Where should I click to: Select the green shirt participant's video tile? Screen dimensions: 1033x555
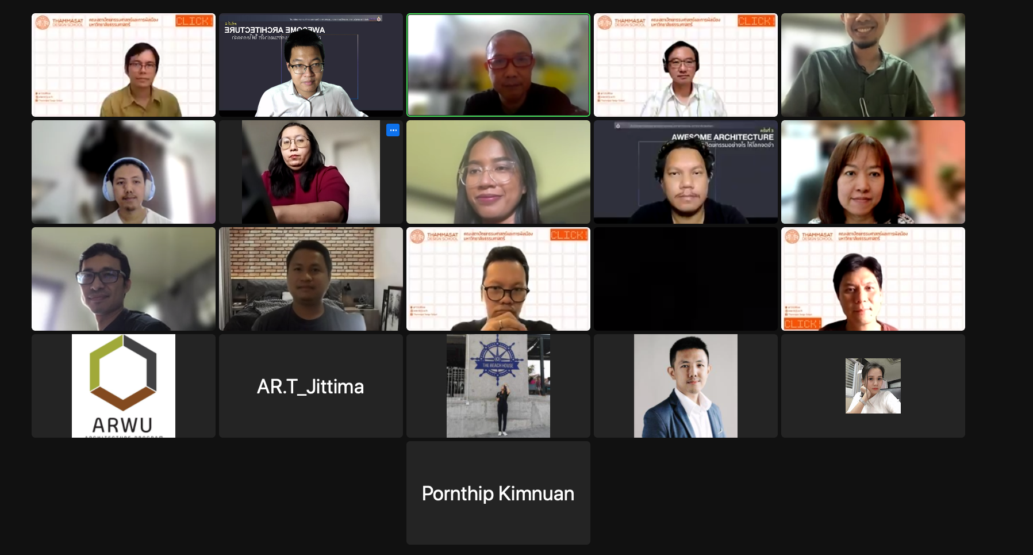point(873,65)
